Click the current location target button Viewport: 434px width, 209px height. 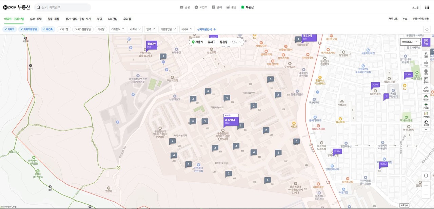[x=426, y=176]
